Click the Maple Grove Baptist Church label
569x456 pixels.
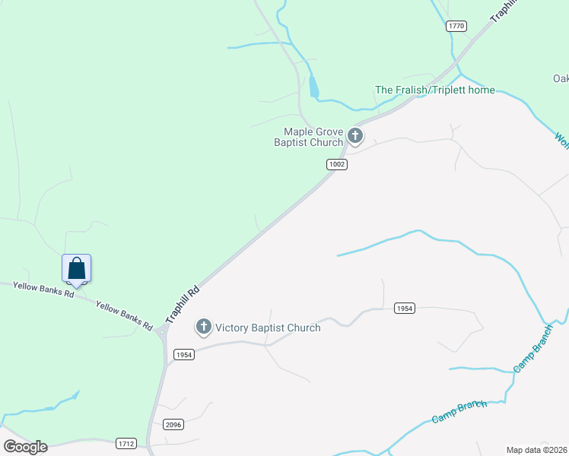pos(308,137)
